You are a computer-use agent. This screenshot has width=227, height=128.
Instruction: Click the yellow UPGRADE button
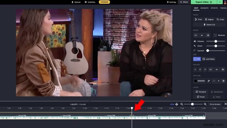point(104,2)
